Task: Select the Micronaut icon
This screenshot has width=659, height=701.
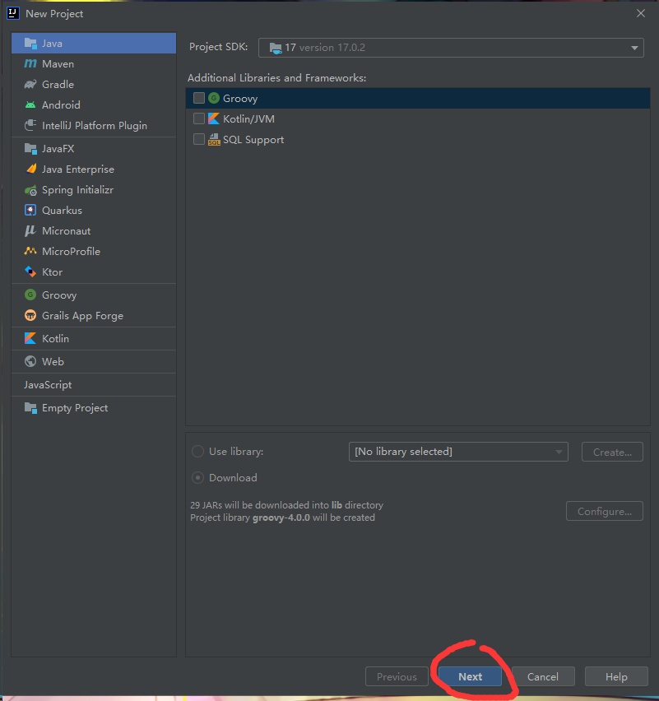Action: (x=30, y=231)
